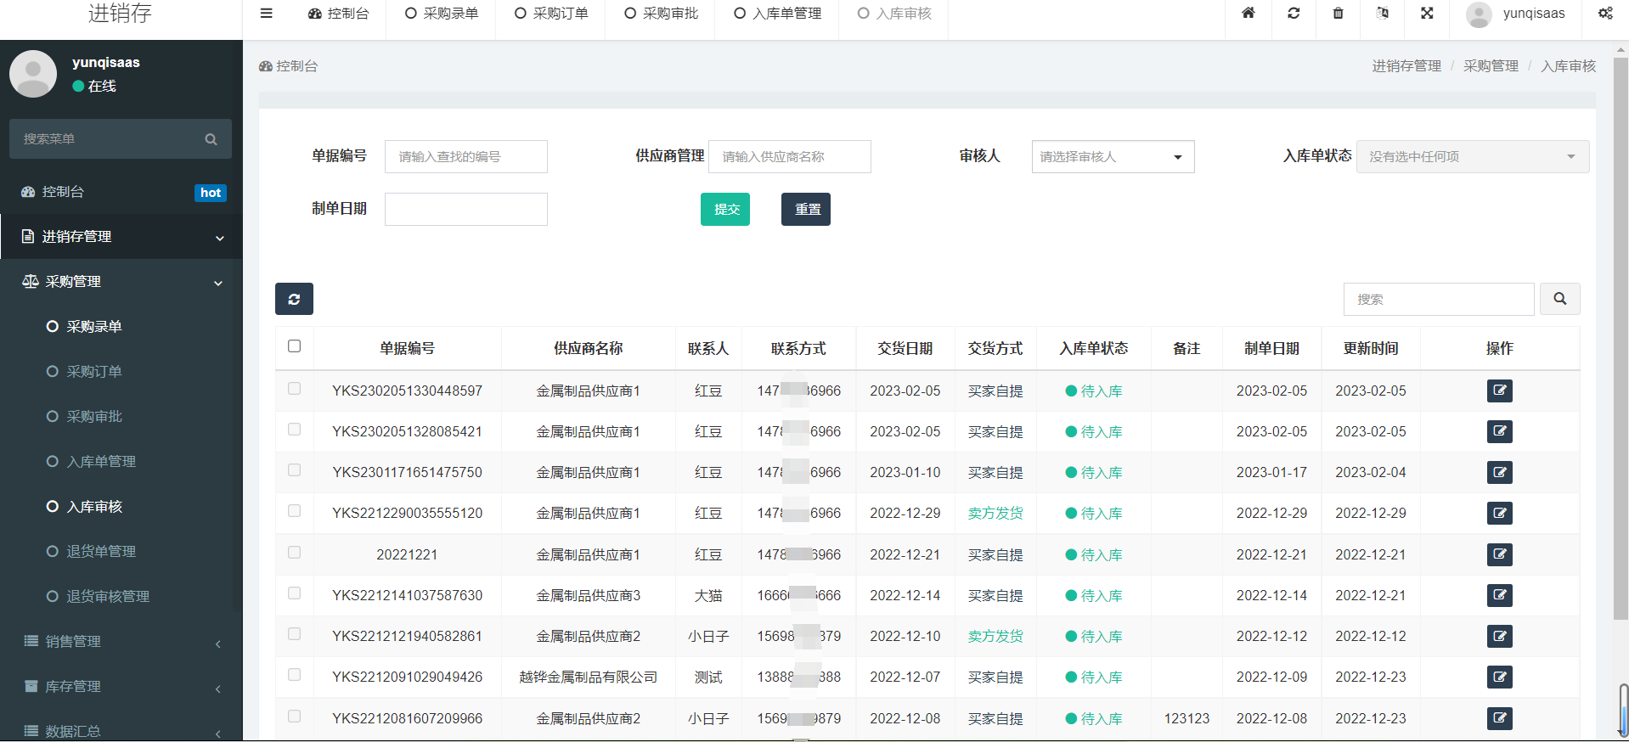Open the 审核人 dropdown
The height and width of the screenshot is (742, 1629).
tap(1113, 156)
